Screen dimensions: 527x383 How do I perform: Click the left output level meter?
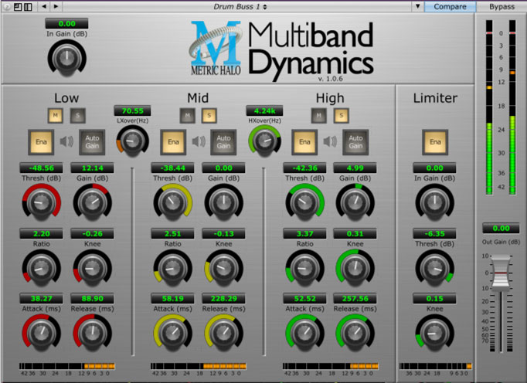point(489,107)
